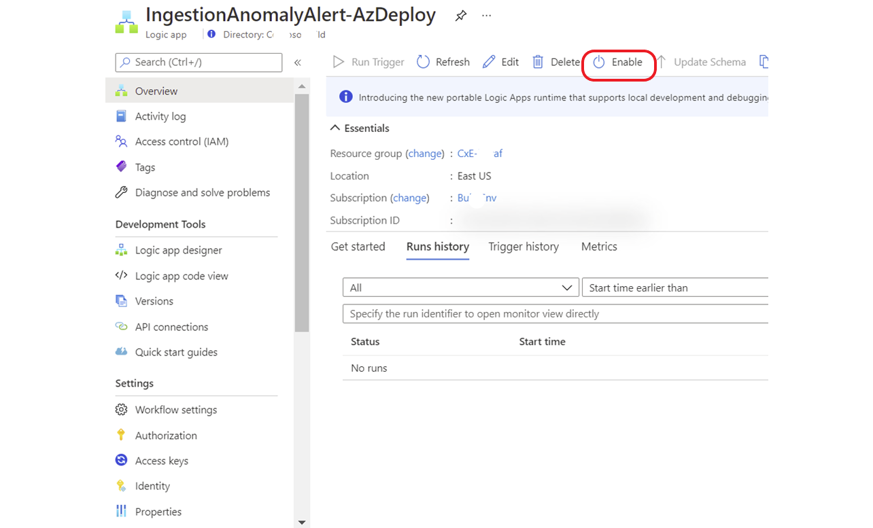Image resolution: width=873 pixels, height=528 pixels.
Task: Open the All status filter dropdown
Action: [x=460, y=287]
